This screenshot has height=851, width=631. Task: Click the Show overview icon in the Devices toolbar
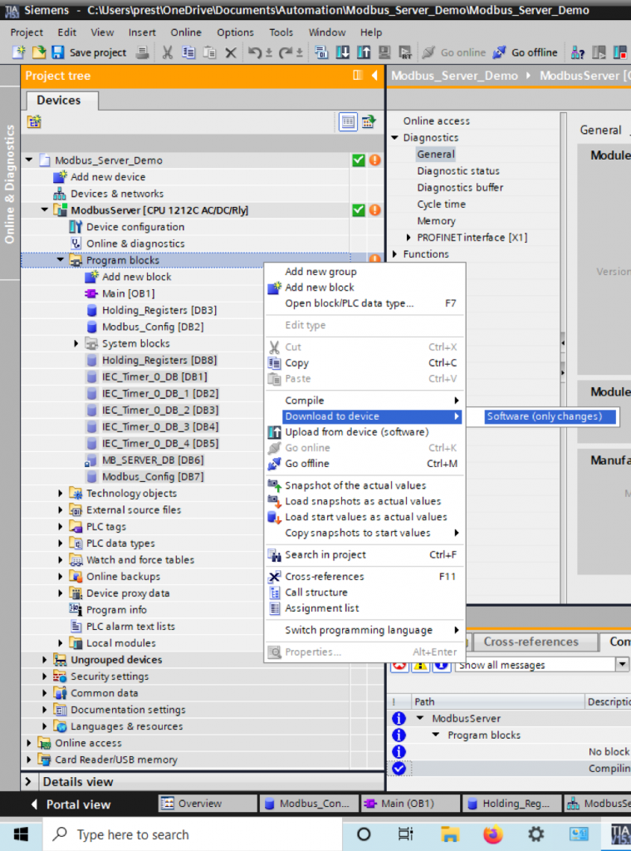[369, 121]
